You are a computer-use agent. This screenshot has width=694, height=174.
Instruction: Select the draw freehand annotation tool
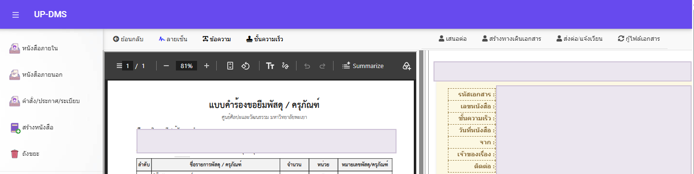(x=285, y=66)
